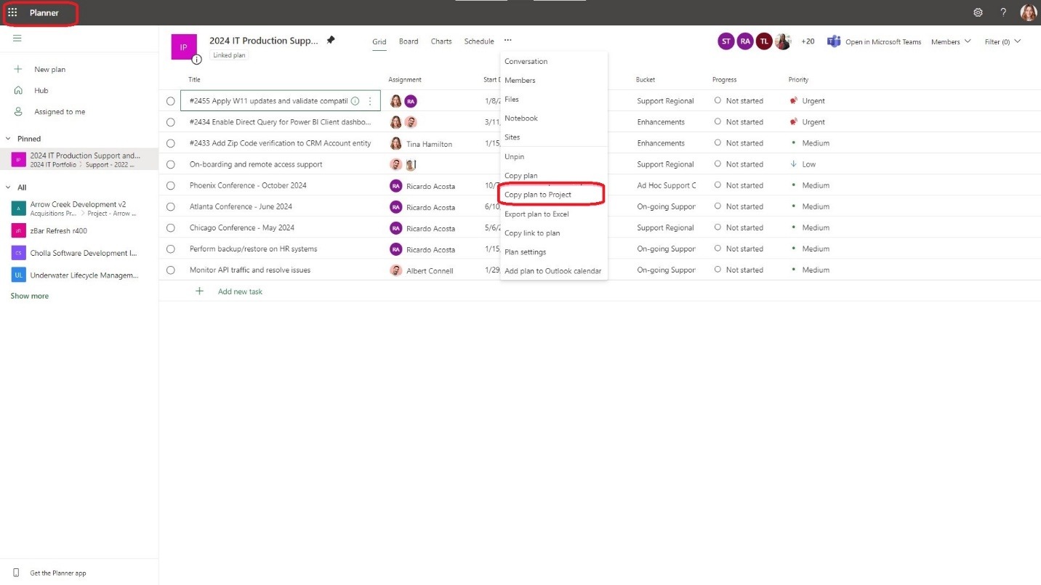Click the pin icon beside plan title

coord(331,41)
